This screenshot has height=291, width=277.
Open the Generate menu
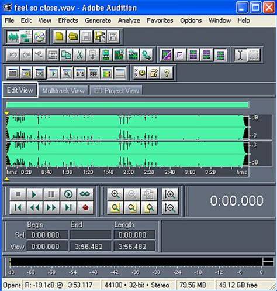[98, 20]
